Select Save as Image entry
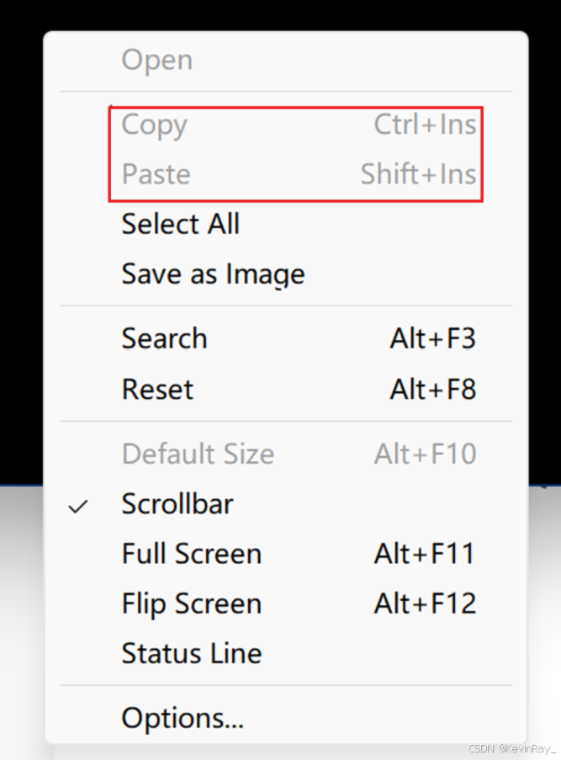Image resolution: width=561 pixels, height=760 pixels. coord(285,274)
